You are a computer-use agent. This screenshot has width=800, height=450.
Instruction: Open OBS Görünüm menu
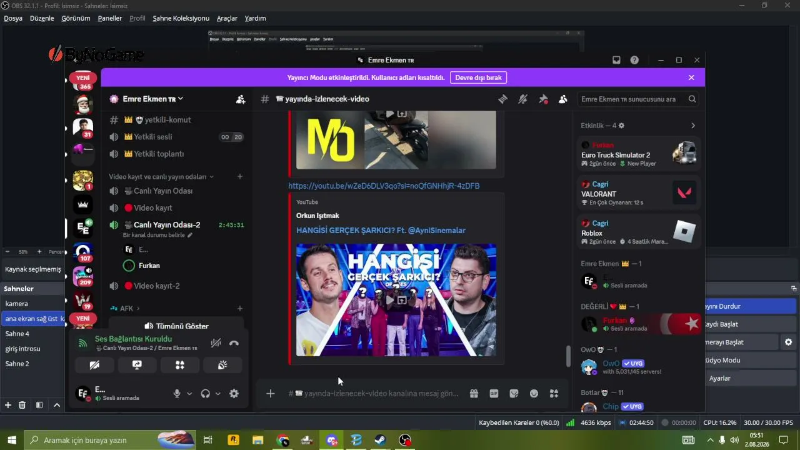tap(76, 18)
